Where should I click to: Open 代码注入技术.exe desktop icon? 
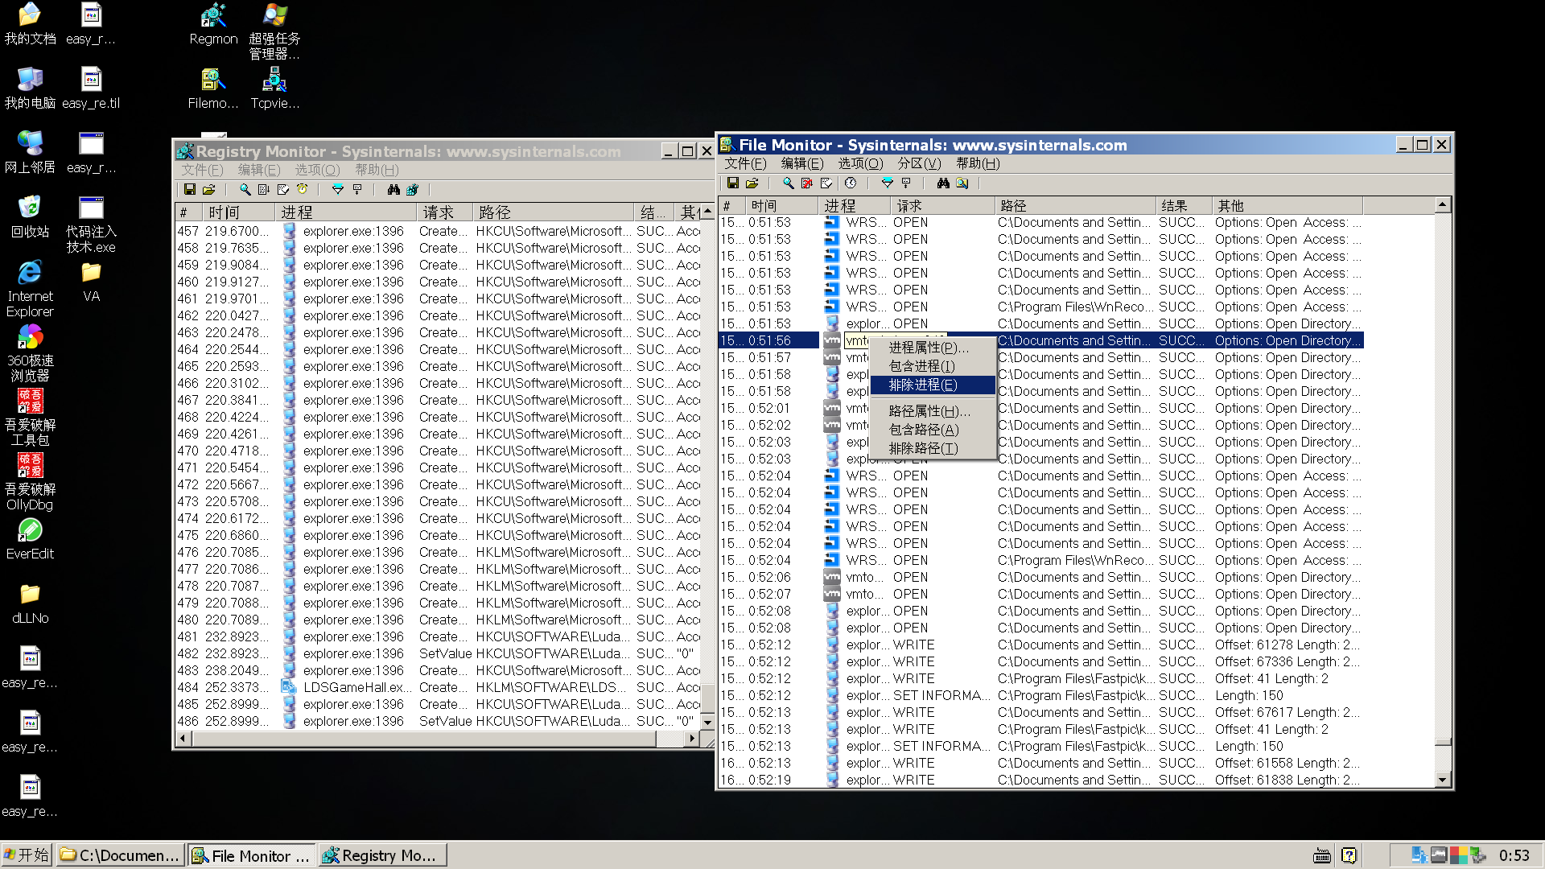click(x=91, y=224)
